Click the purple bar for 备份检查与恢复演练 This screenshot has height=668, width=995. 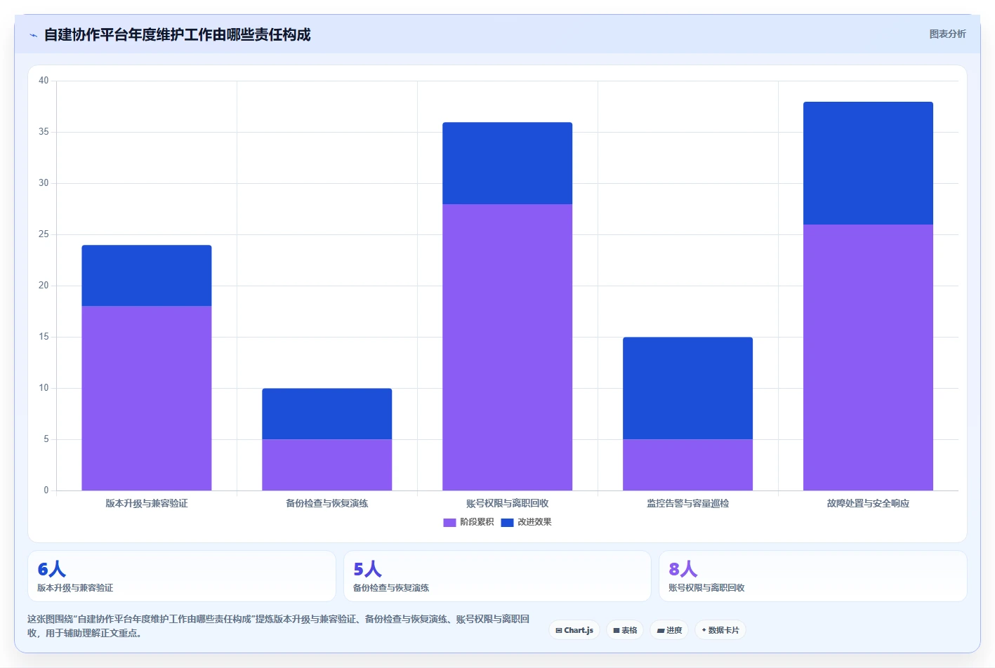tap(327, 465)
